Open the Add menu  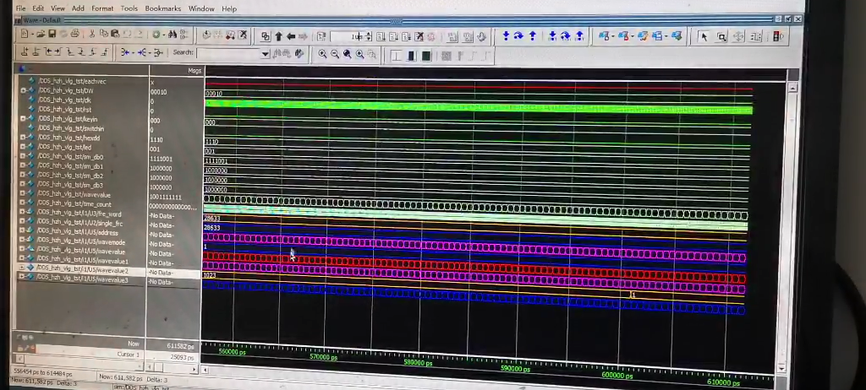pyautogui.click(x=79, y=8)
